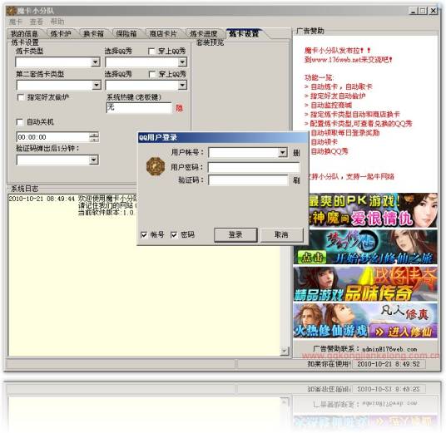Click the red 隐 hotkey hide label
Screen dimensions: 446x433
tap(179, 108)
